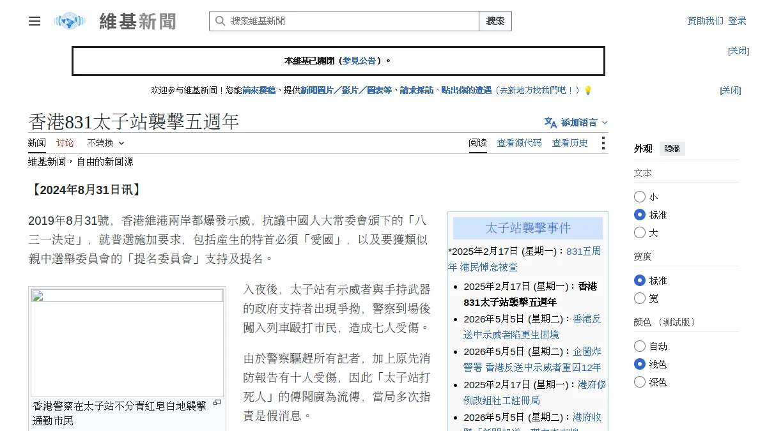This screenshot has width=767, height=431.
Task: Select the 小 text size radio
Action: coord(640,197)
